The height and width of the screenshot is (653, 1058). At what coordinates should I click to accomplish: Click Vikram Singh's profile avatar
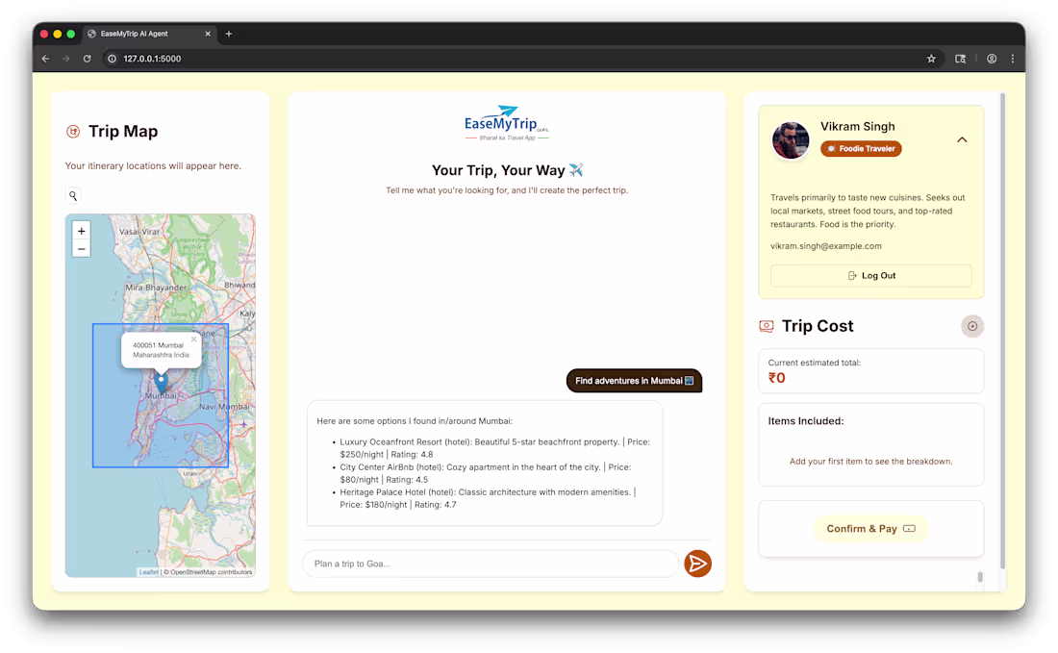pyautogui.click(x=790, y=140)
